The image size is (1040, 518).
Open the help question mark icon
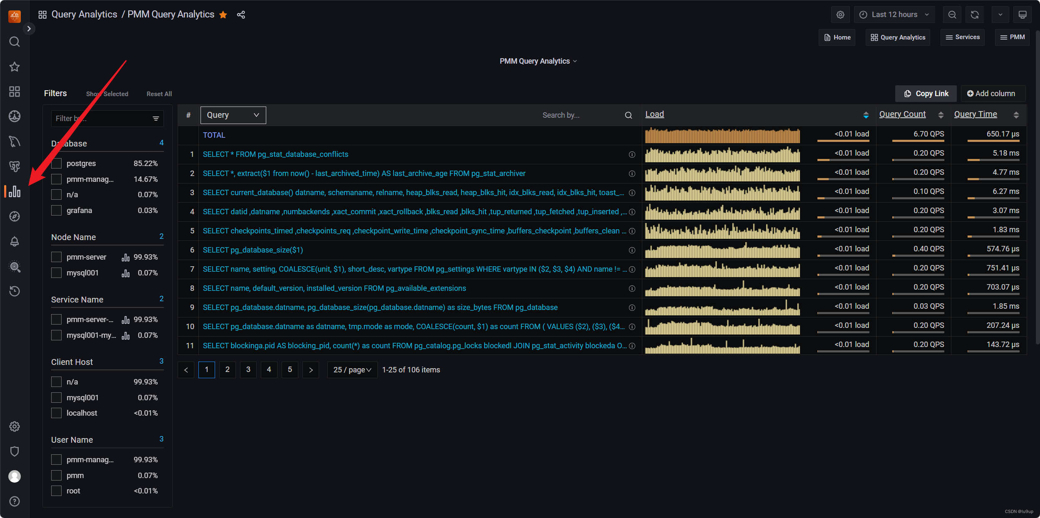point(15,501)
